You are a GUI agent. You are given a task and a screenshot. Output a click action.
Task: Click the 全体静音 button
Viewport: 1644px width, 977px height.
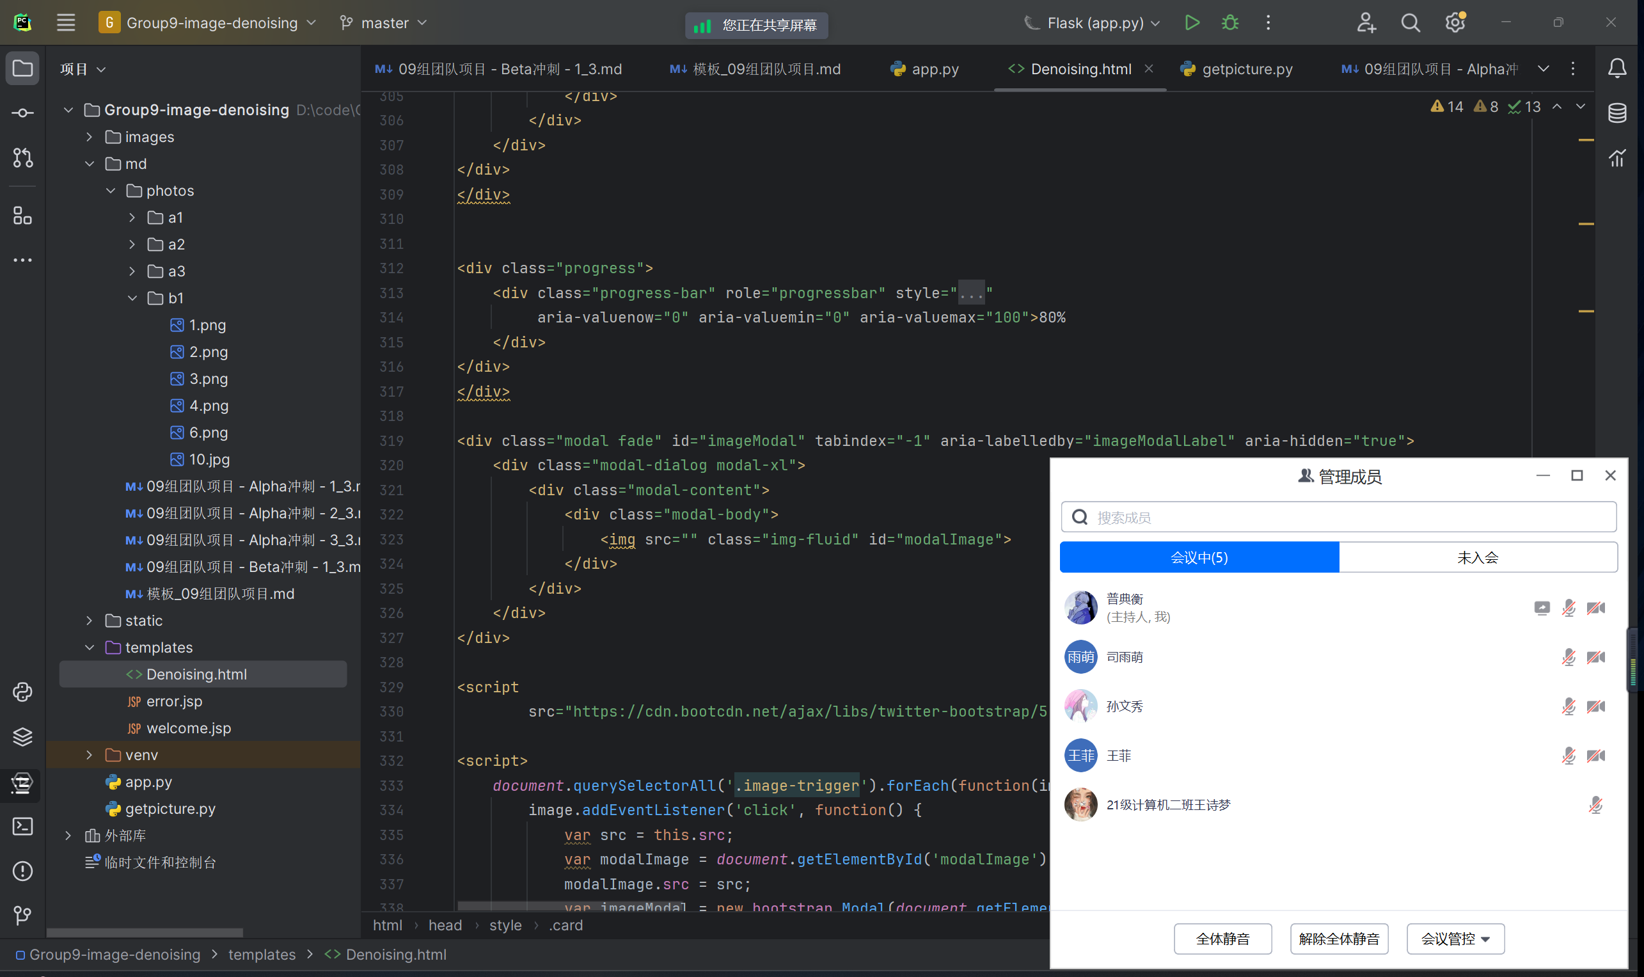1222,939
